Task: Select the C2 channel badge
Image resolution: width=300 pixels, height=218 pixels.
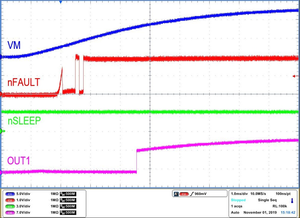Action: (9, 200)
